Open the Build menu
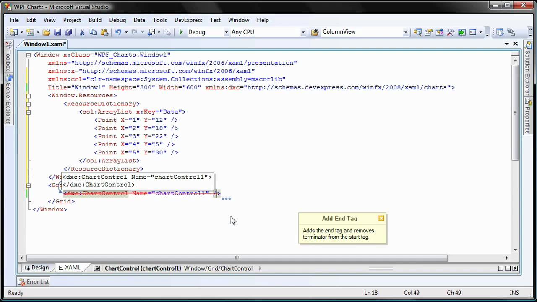The image size is (537, 302). click(95, 20)
